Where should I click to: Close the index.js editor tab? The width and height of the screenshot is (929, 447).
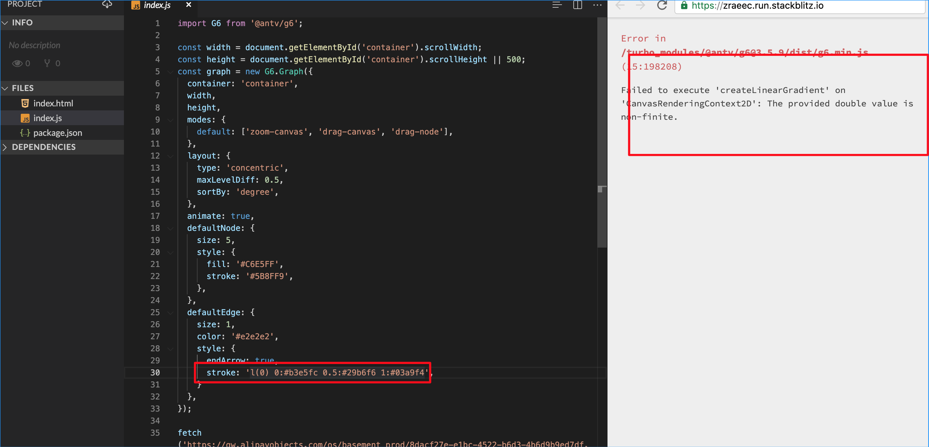tap(189, 5)
